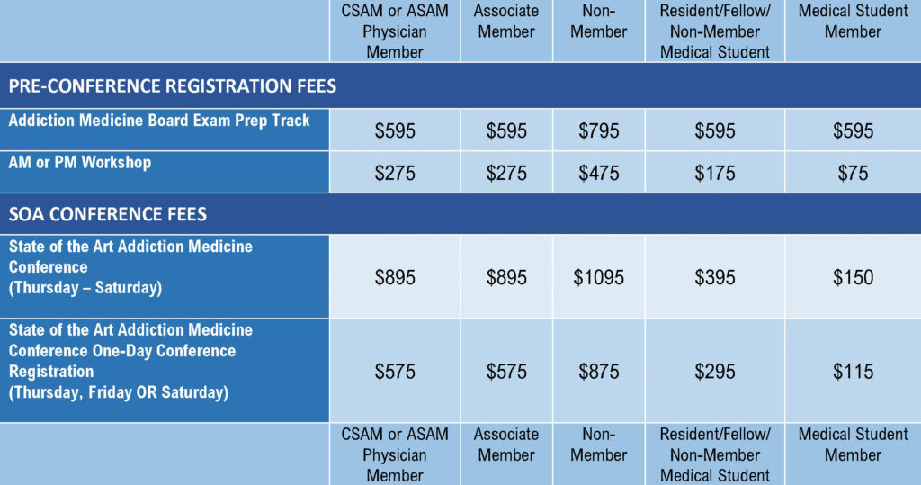Select the $475 Non-Member workshop fee
921x485 pixels.
coord(598,174)
